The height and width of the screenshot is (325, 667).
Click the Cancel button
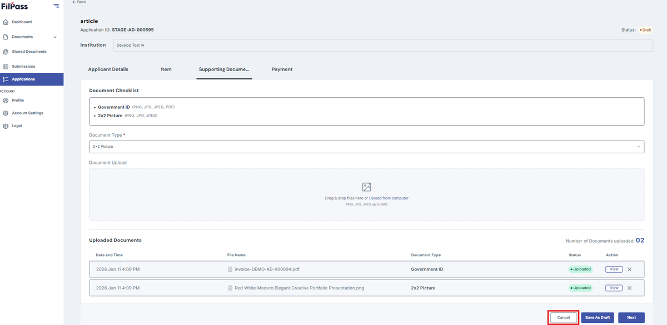564,317
